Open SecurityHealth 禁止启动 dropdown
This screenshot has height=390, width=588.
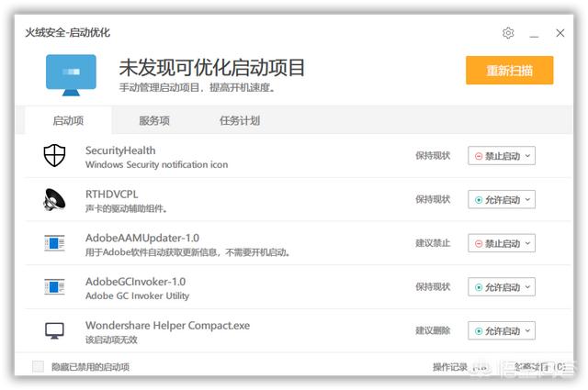click(x=502, y=155)
